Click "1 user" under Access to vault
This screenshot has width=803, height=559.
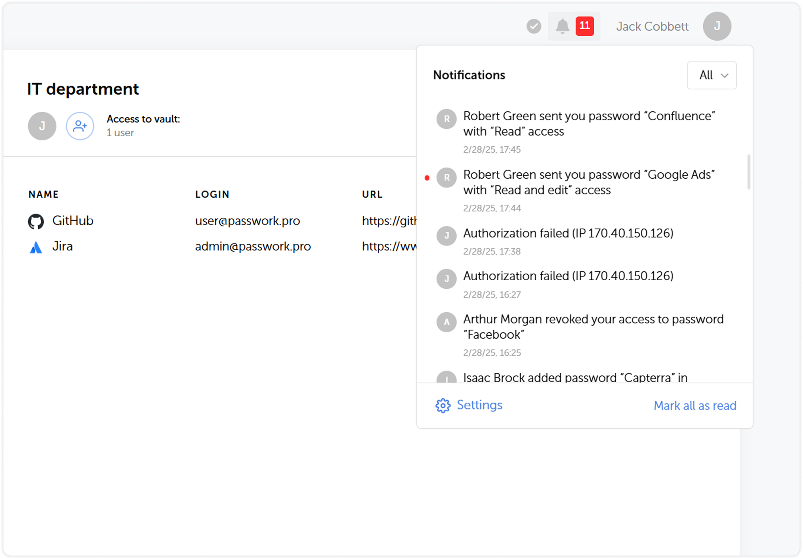120,133
